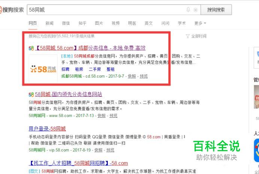Open the 整租 sublink
This screenshot has width=259, height=174.
(110, 69)
